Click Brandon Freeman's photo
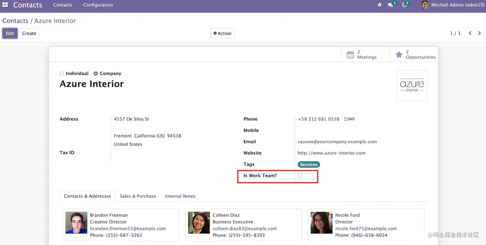Viewport: 486px width, 245px height. tap(76, 222)
